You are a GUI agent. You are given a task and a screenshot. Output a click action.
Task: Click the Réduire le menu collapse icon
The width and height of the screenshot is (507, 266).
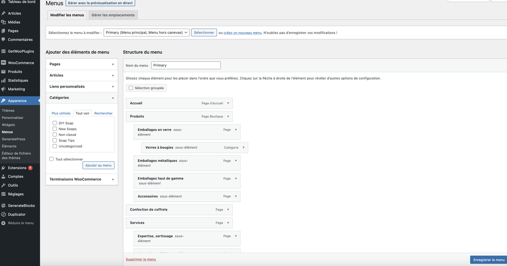click(x=4, y=223)
